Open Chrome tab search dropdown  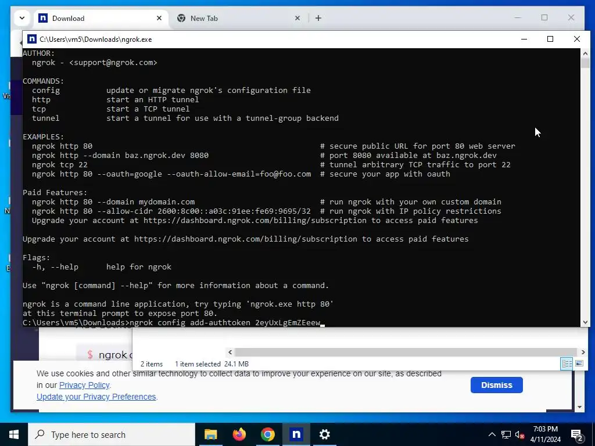22,18
